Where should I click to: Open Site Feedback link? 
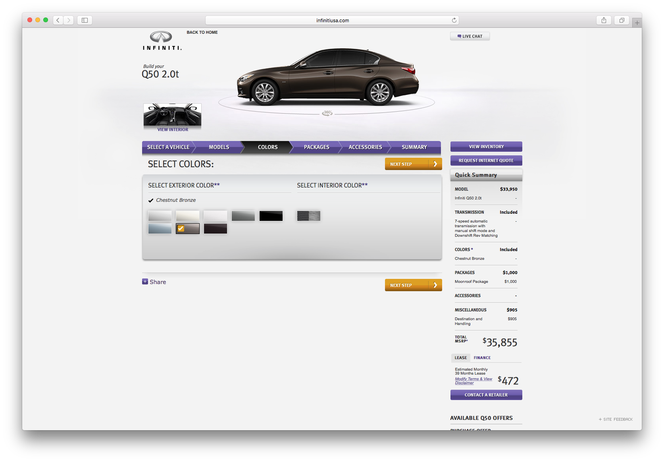click(616, 419)
